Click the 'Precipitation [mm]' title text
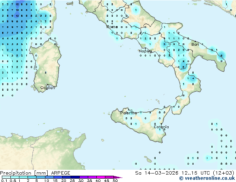The image size is (236, 182). click(24, 173)
